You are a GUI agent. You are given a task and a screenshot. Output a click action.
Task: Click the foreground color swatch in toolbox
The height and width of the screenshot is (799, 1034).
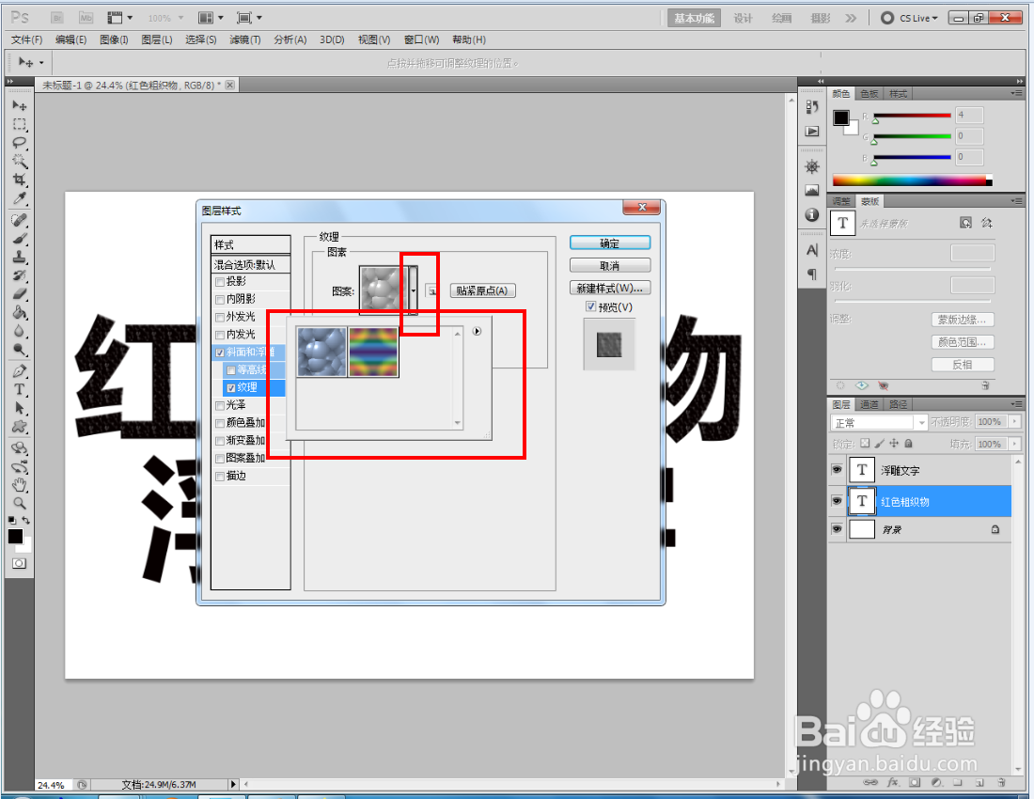click(x=15, y=536)
